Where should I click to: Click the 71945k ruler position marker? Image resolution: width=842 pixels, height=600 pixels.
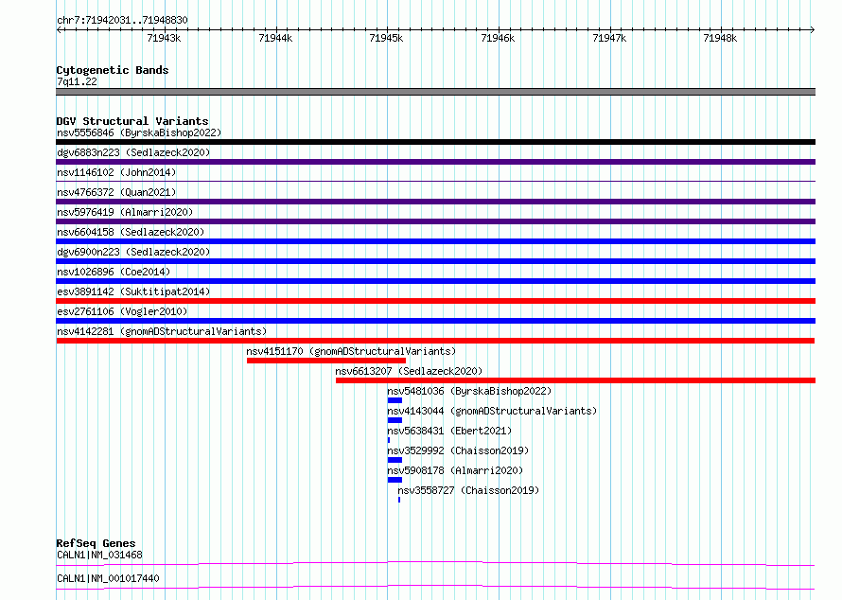(386, 39)
